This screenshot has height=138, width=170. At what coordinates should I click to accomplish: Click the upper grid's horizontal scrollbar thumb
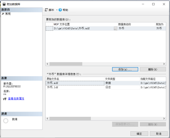(x=66, y=64)
